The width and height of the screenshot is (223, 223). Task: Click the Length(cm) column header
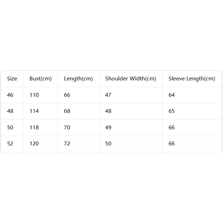tap(78, 79)
